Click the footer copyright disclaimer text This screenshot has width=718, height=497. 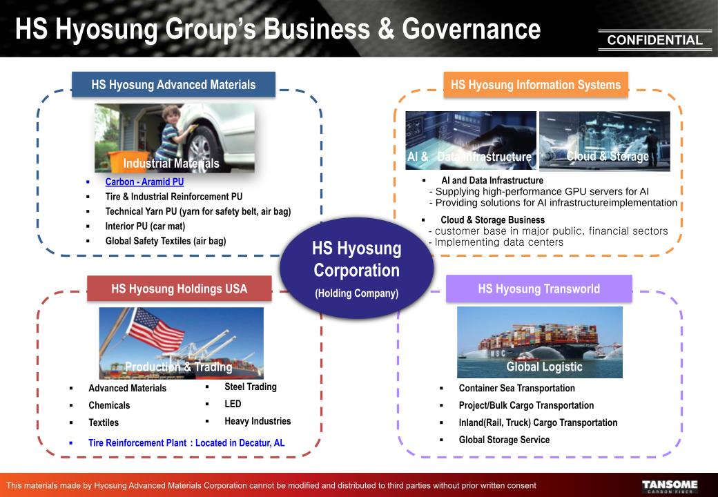(x=271, y=486)
